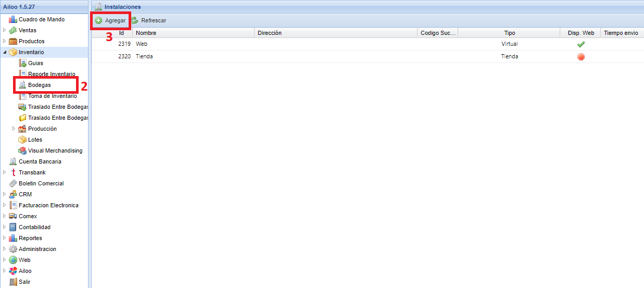Click the Guias document icon

[22, 63]
